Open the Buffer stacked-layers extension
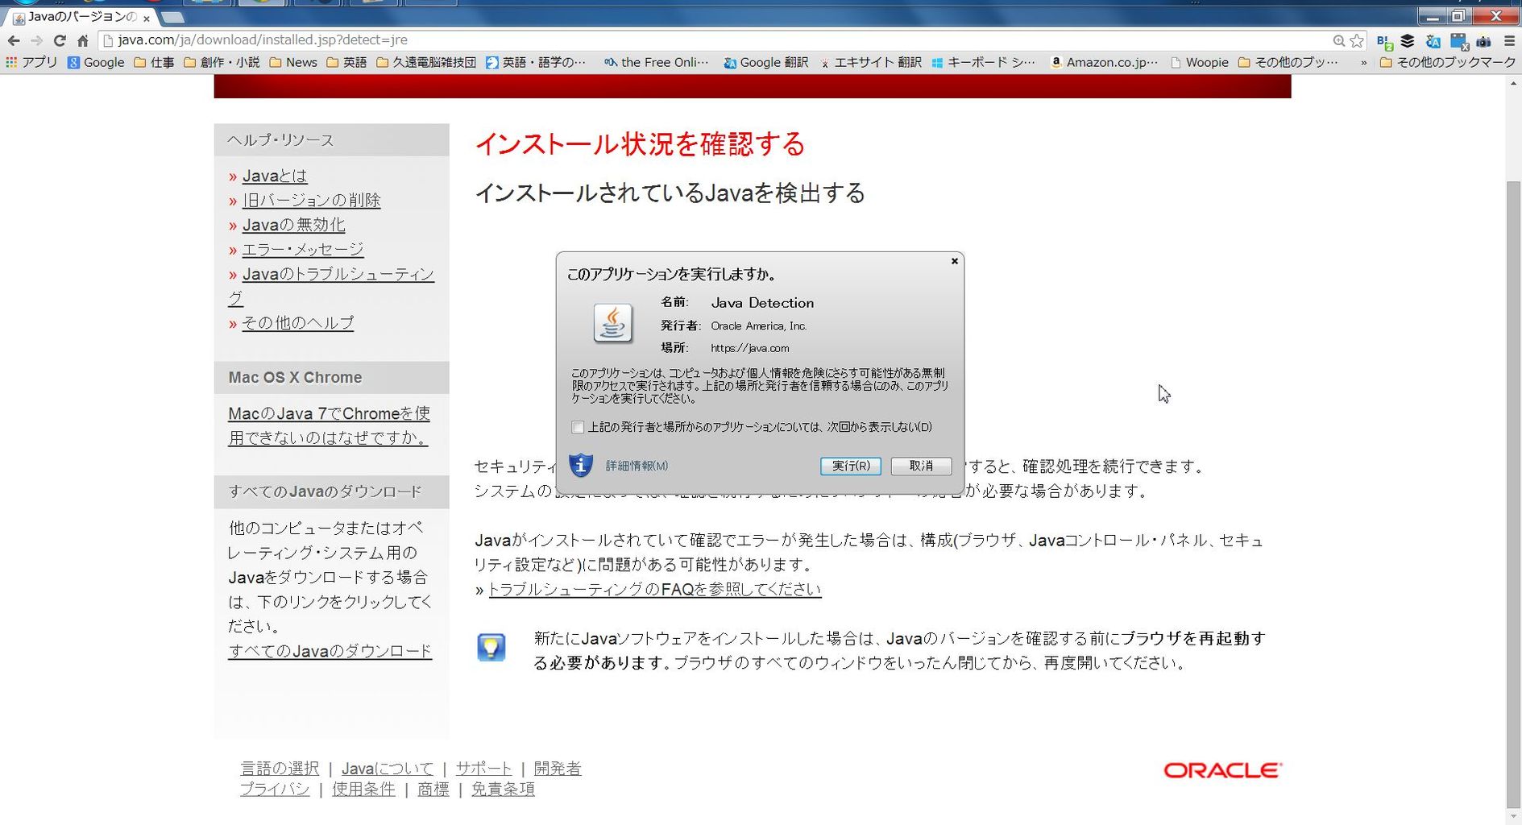The width and height of the screenshot is (1522, 825). 1408,40
